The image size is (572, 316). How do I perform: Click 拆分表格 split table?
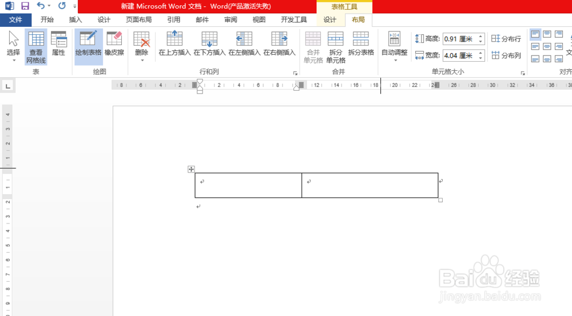click(361, 44)
